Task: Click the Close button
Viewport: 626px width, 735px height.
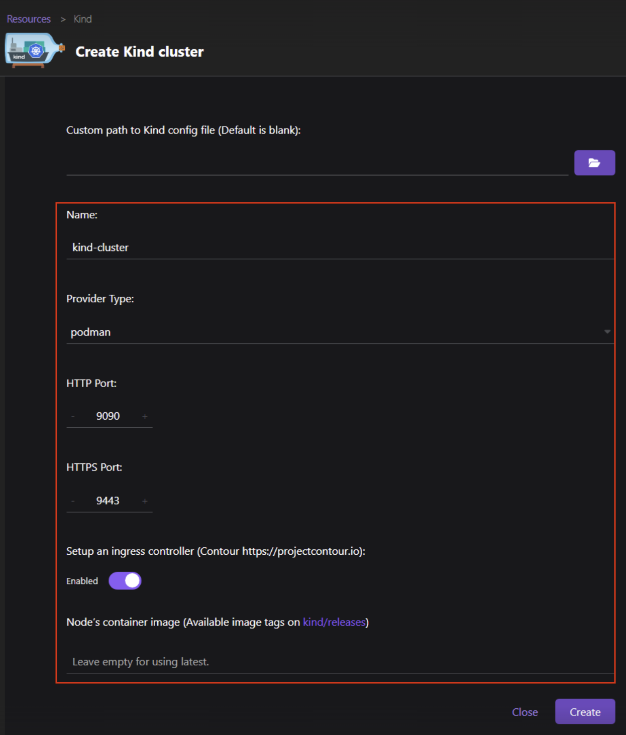Action: coord(525,712)
